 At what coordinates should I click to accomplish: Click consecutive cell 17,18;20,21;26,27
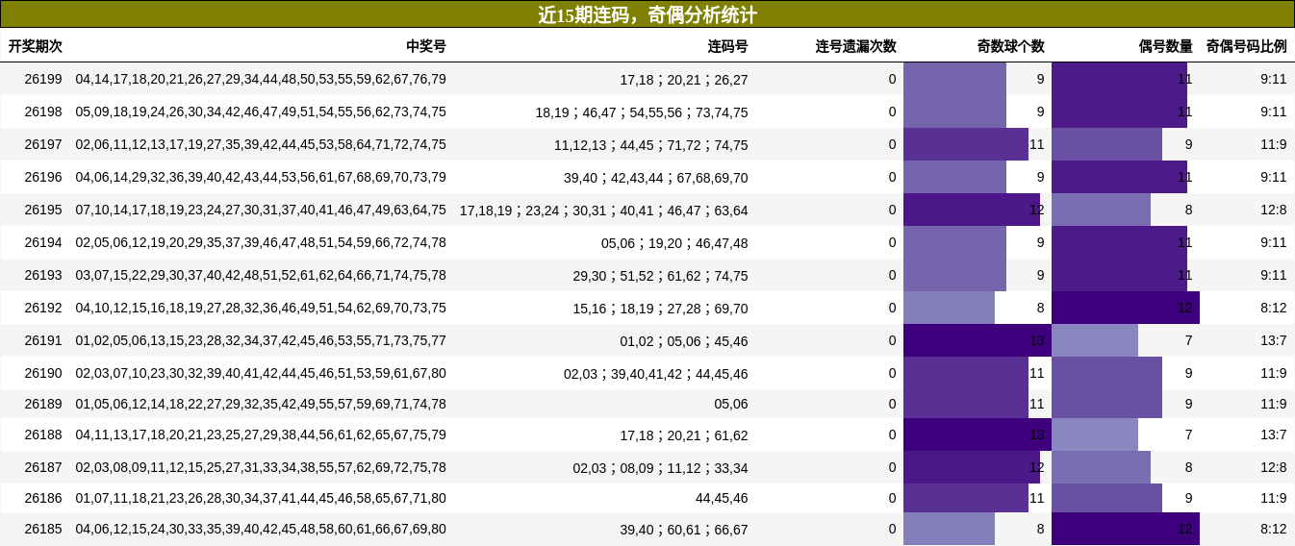pos(684,80)
